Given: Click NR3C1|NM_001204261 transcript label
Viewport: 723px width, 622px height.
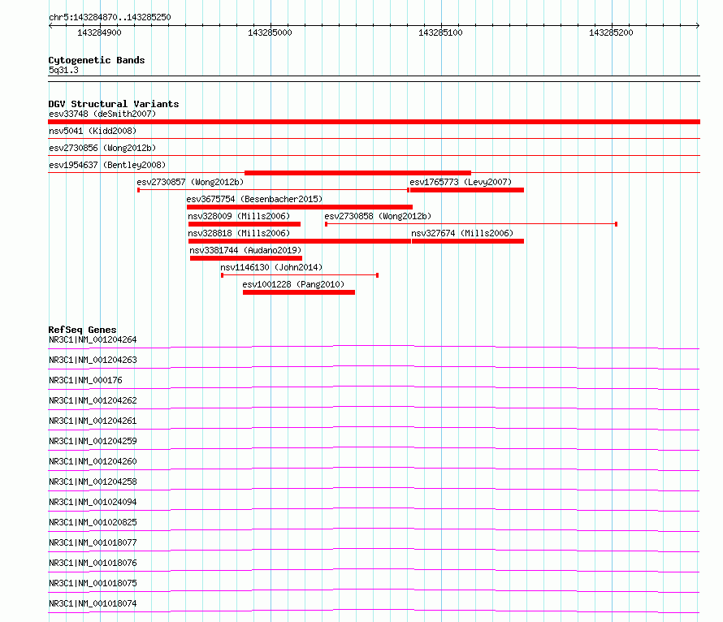Looking at the screenshot, I should [93, 421].
